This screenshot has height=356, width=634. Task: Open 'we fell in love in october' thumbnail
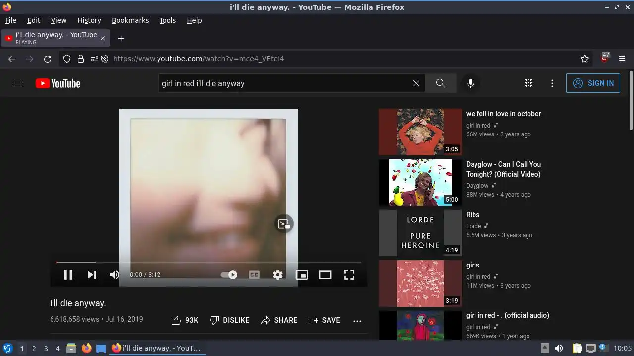click(421, 132)
